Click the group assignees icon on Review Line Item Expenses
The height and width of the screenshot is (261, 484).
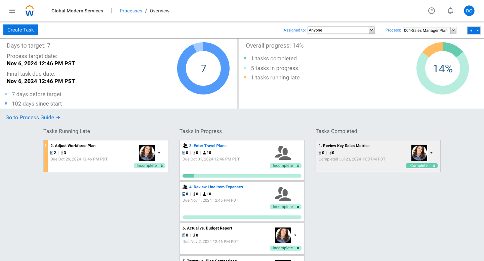(283, 194)
